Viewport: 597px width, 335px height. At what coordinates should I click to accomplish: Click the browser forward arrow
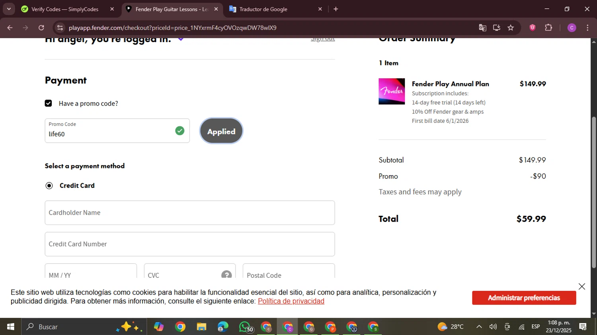pos(25,28)
